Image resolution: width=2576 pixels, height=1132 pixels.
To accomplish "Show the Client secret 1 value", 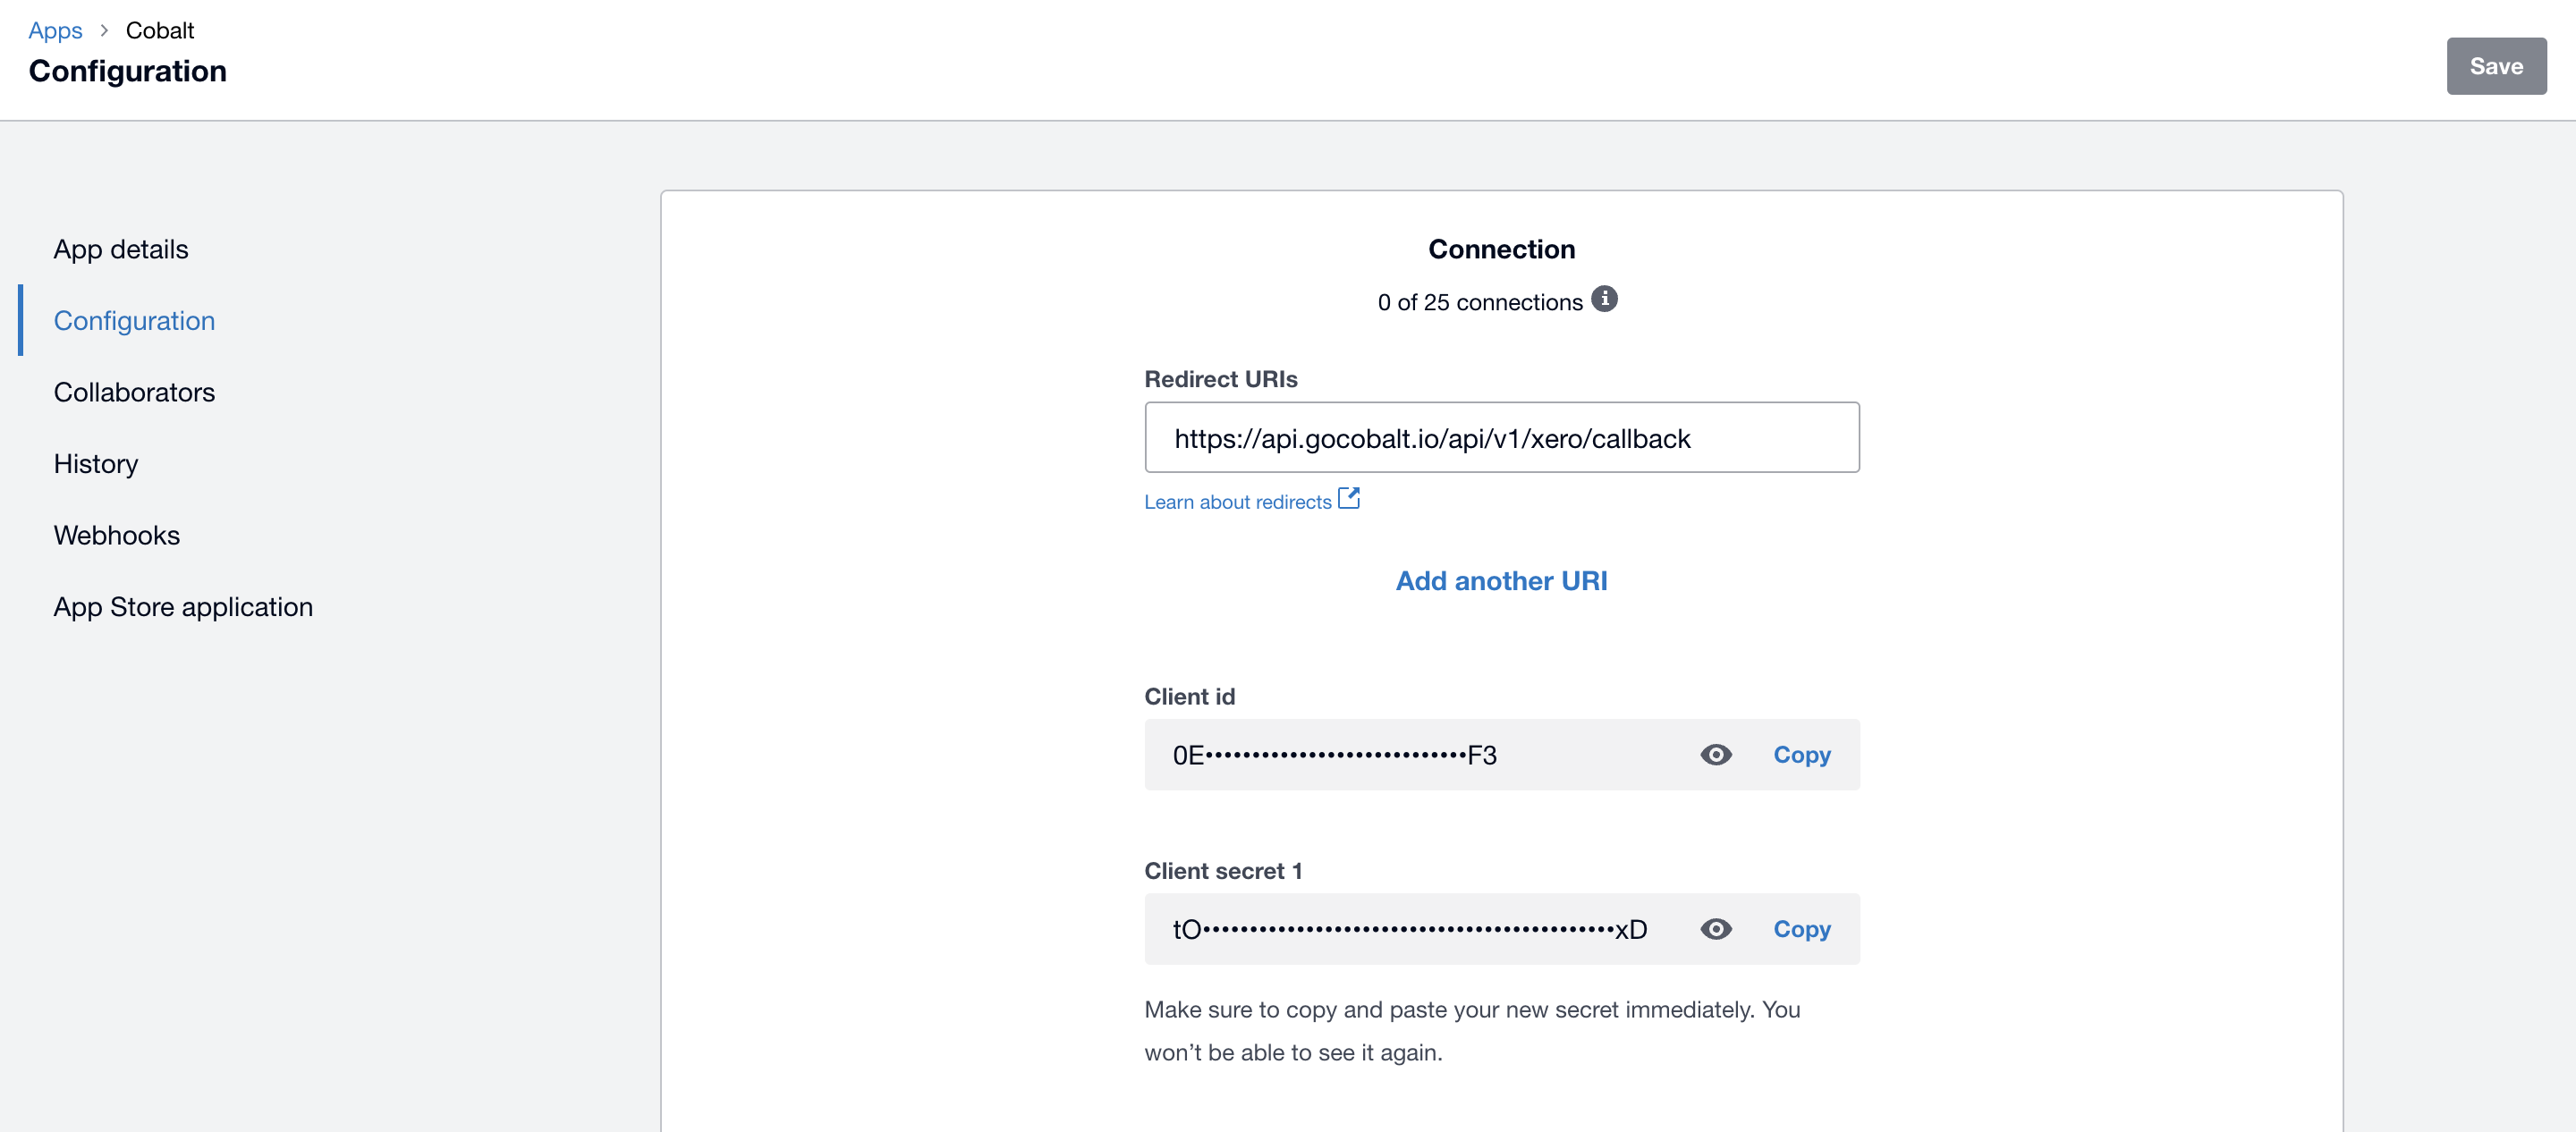I will [1716, 929].
